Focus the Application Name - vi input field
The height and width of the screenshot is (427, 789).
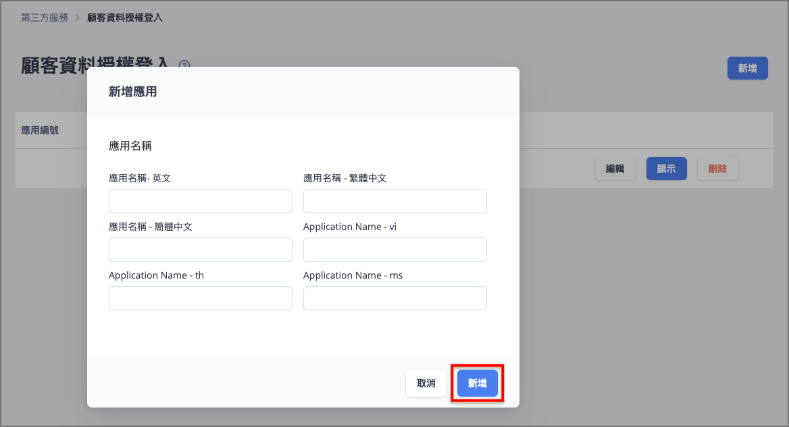[x=395, y=250]
